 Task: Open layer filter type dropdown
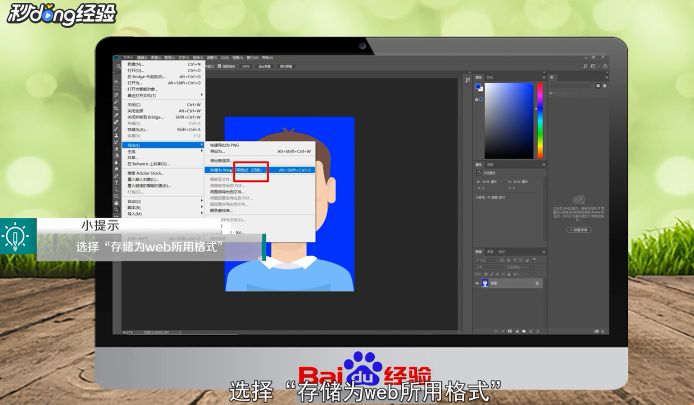[485, 260]
